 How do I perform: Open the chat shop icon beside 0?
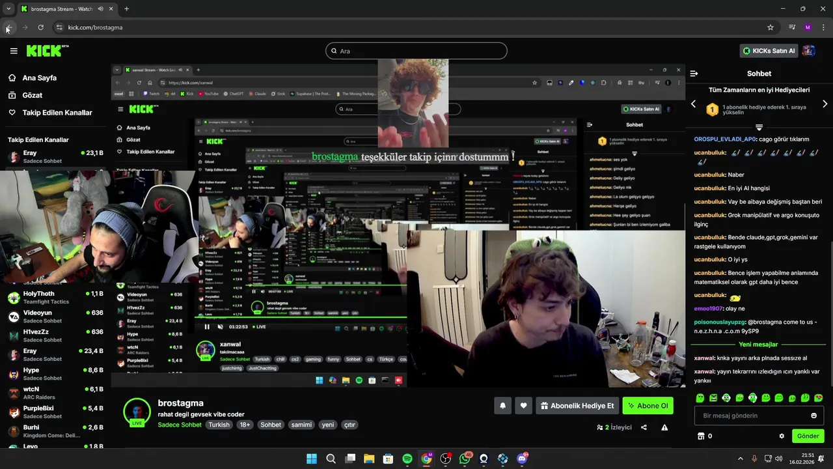coord(701,436)
